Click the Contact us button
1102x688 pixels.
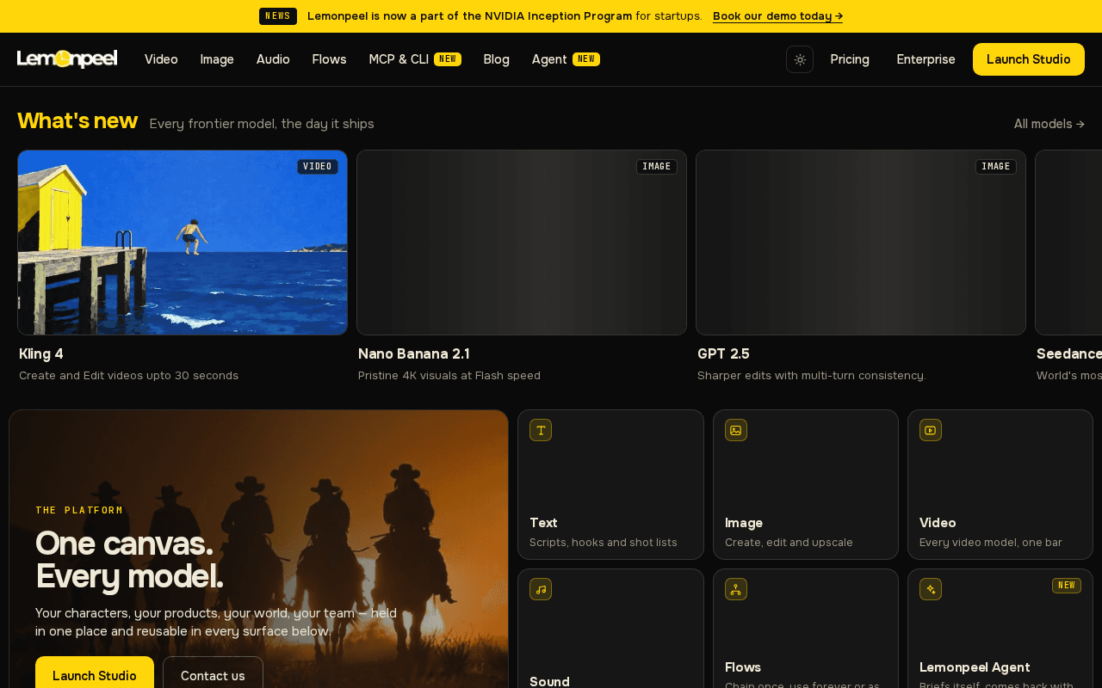pyautogui.click(x=213, y=675)
